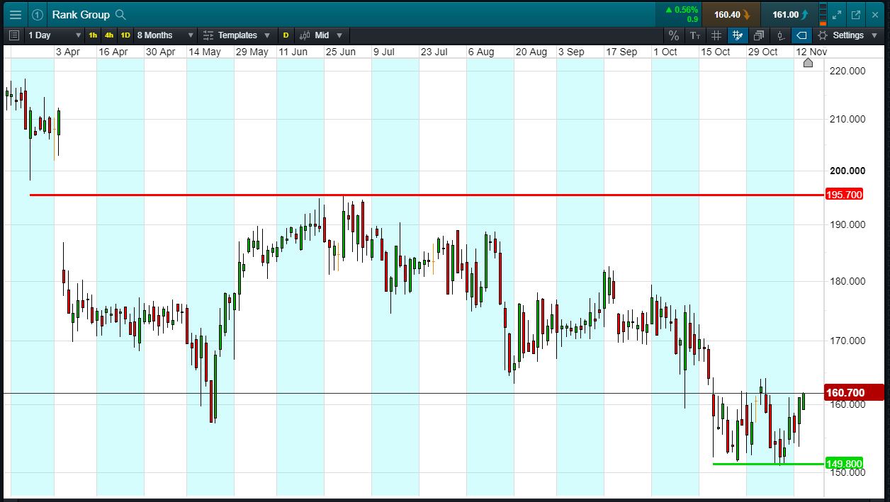Click the 25 Jun date on time axis
890x502 pixels.
coord(340,52)
